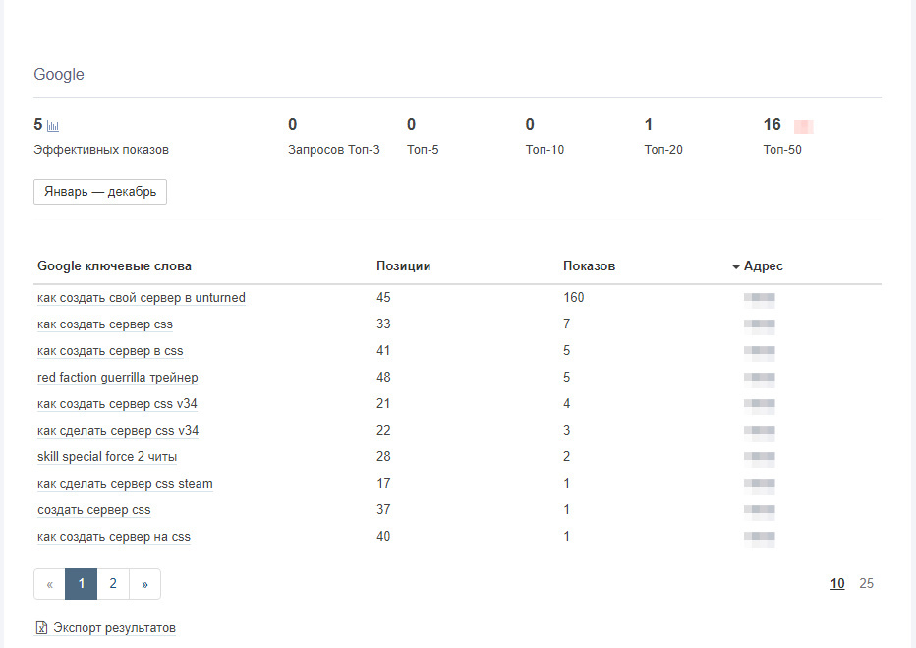Click the 'создать сервер css' keyword

94,510
